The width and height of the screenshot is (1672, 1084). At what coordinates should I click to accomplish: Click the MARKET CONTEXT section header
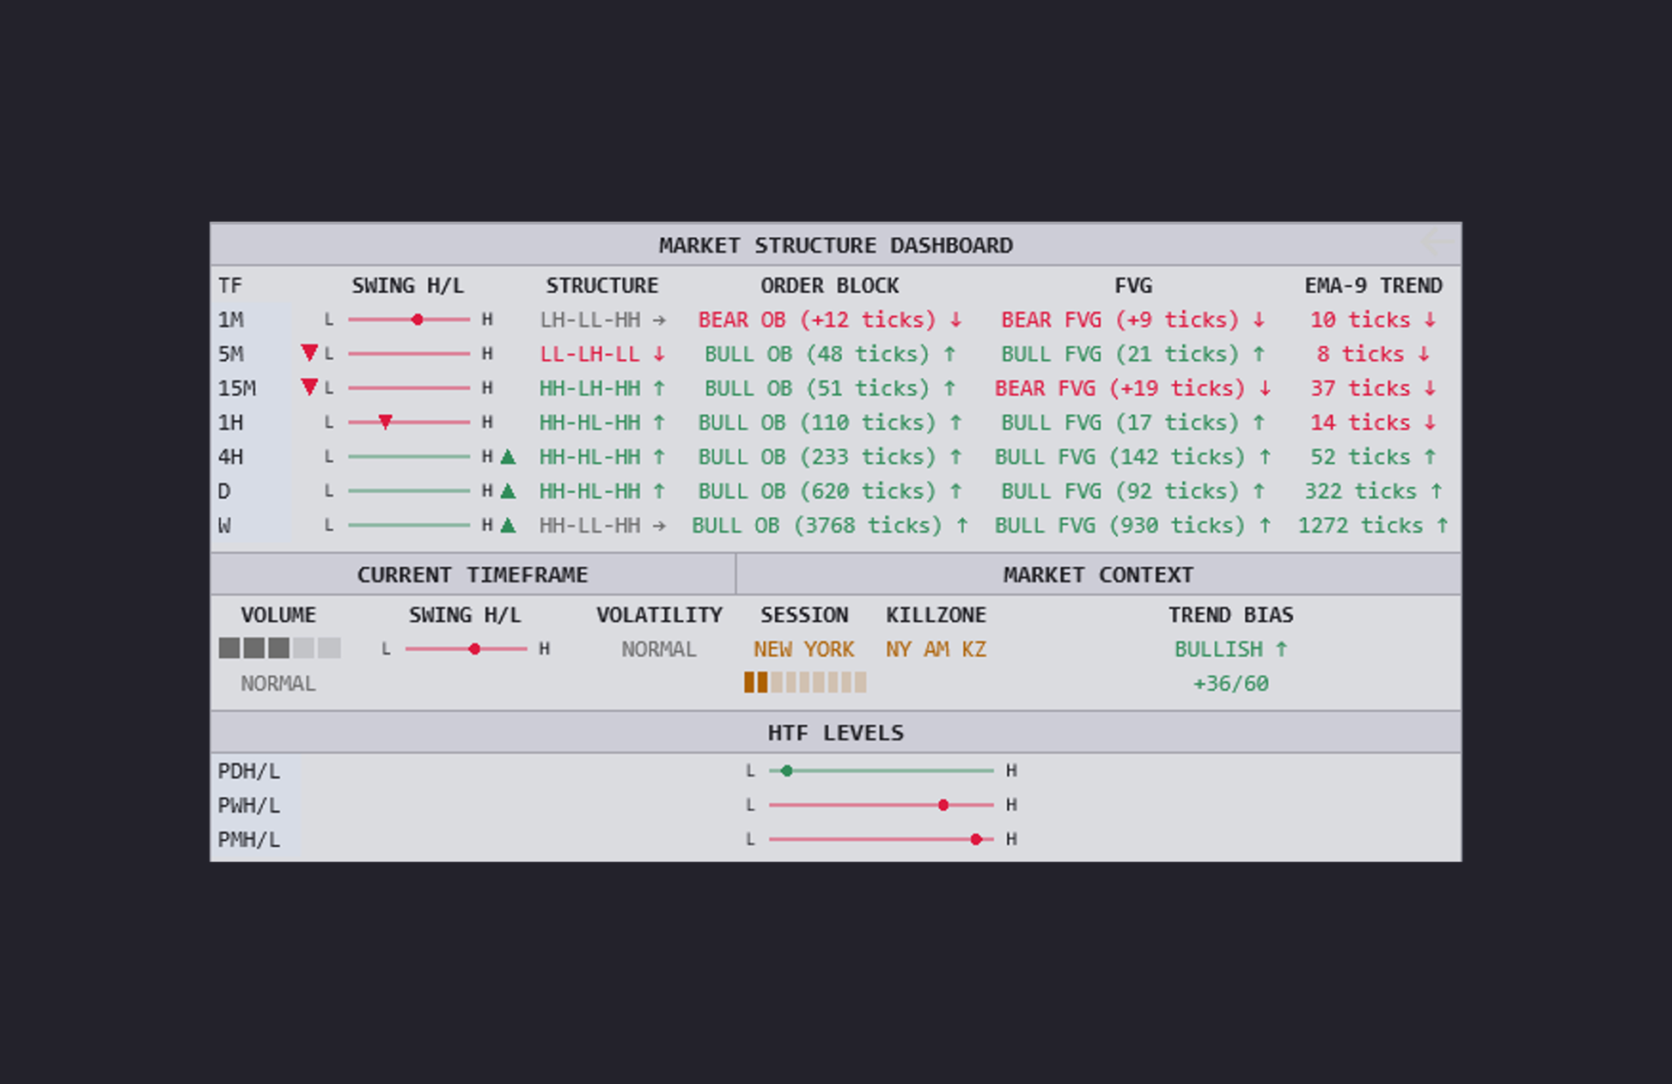pyautogui.click(x=1098, y=575)
